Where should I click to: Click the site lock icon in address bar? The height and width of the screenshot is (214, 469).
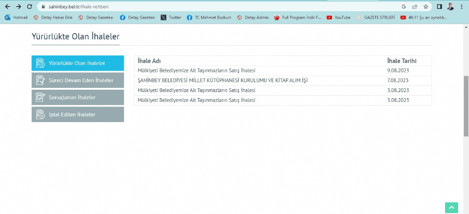pyautogui.click(x=43, y=7)
